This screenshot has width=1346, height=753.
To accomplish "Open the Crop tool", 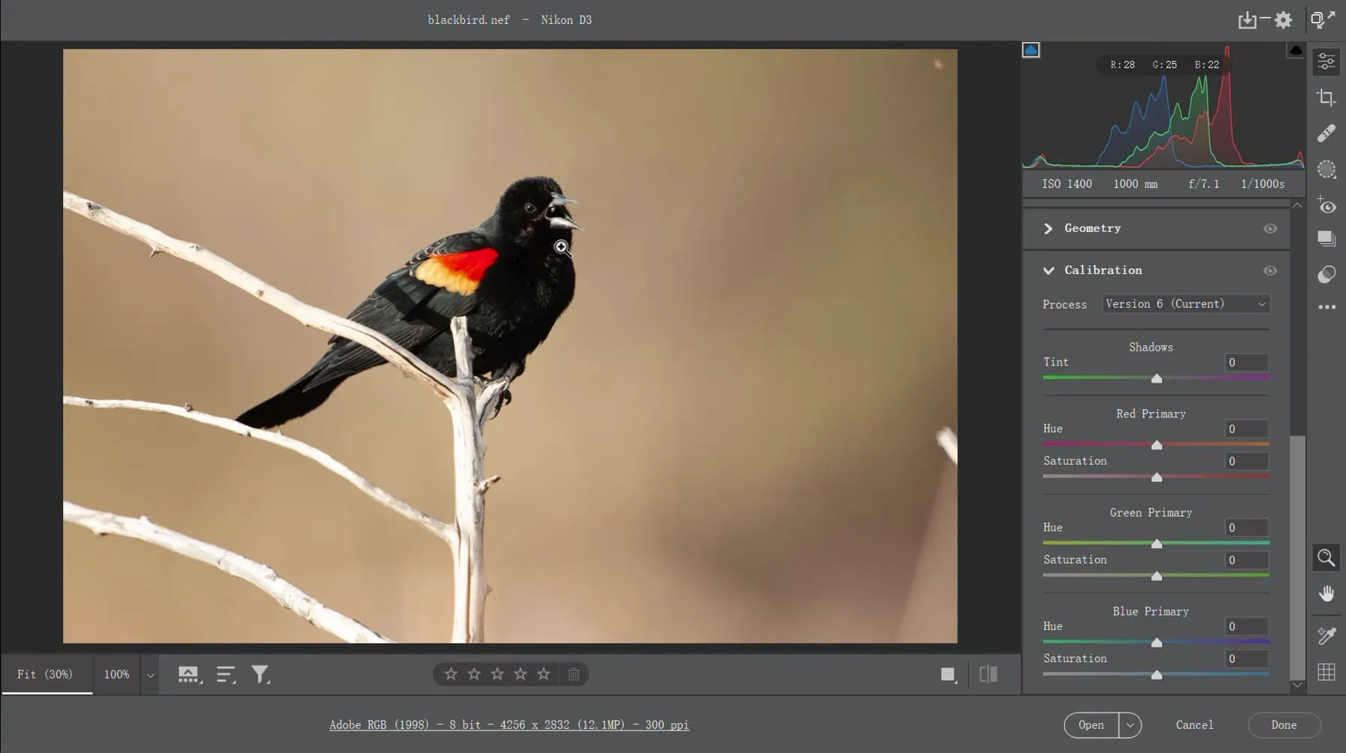I will pyautogui.click(x=1326, y=98).
